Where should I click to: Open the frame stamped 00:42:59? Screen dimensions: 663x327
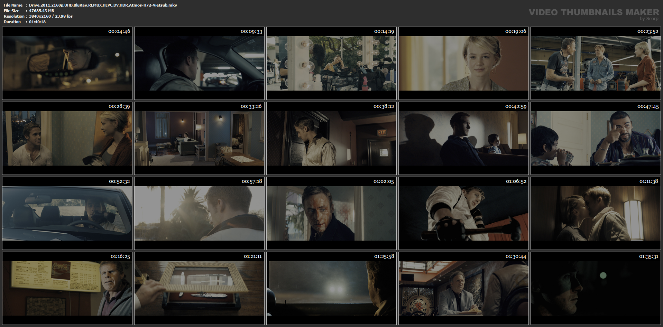tap(463, 138)
